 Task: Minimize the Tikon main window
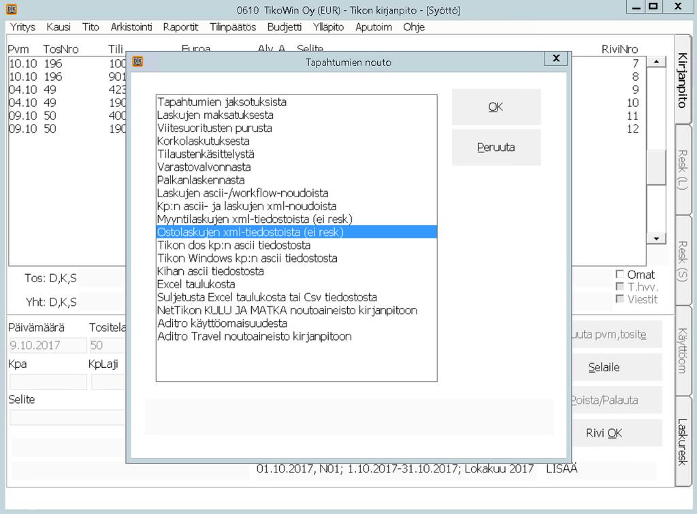coord(636,7)
